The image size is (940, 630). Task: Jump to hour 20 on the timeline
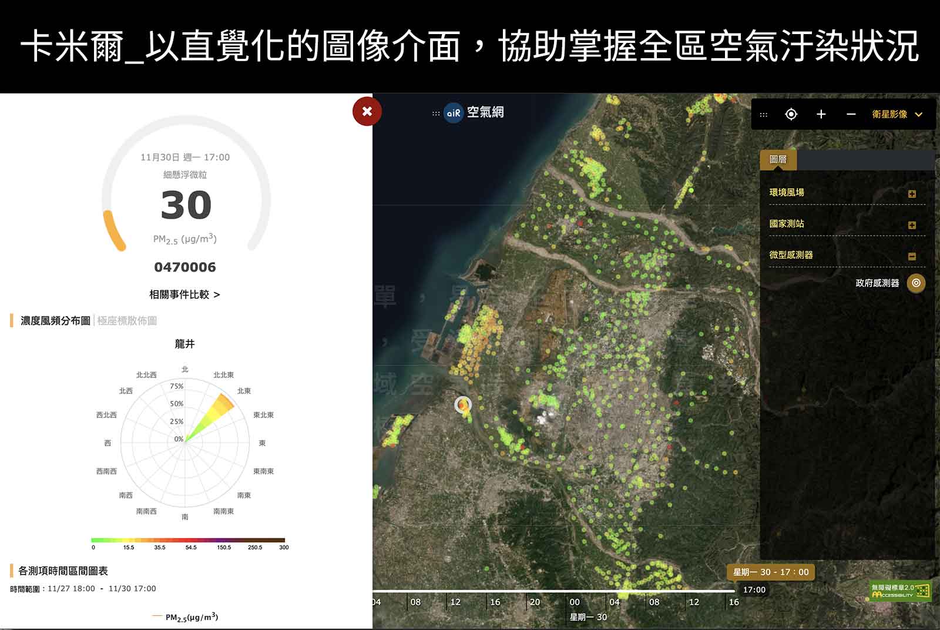click(535, 602)
